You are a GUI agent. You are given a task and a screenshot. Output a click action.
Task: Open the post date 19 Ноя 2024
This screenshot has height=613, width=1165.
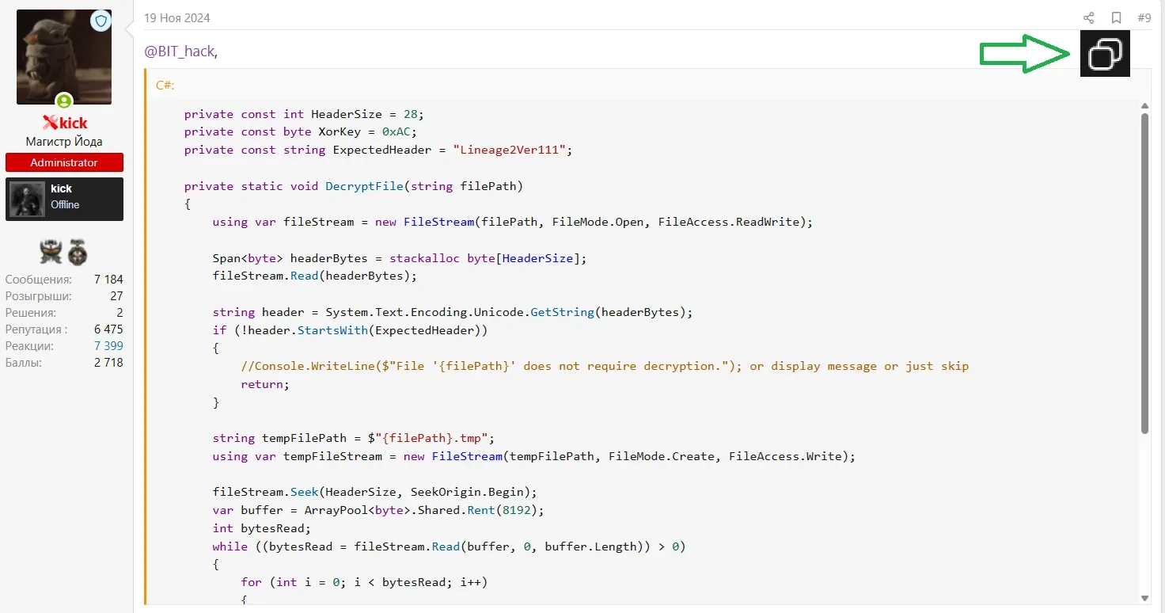click(177, 17)
